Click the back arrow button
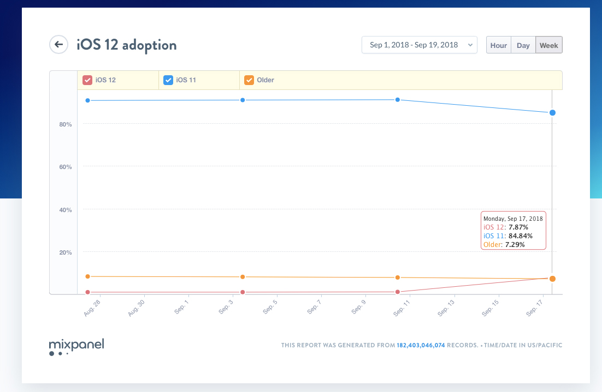602x392 pixels. [x=58, y=45]
